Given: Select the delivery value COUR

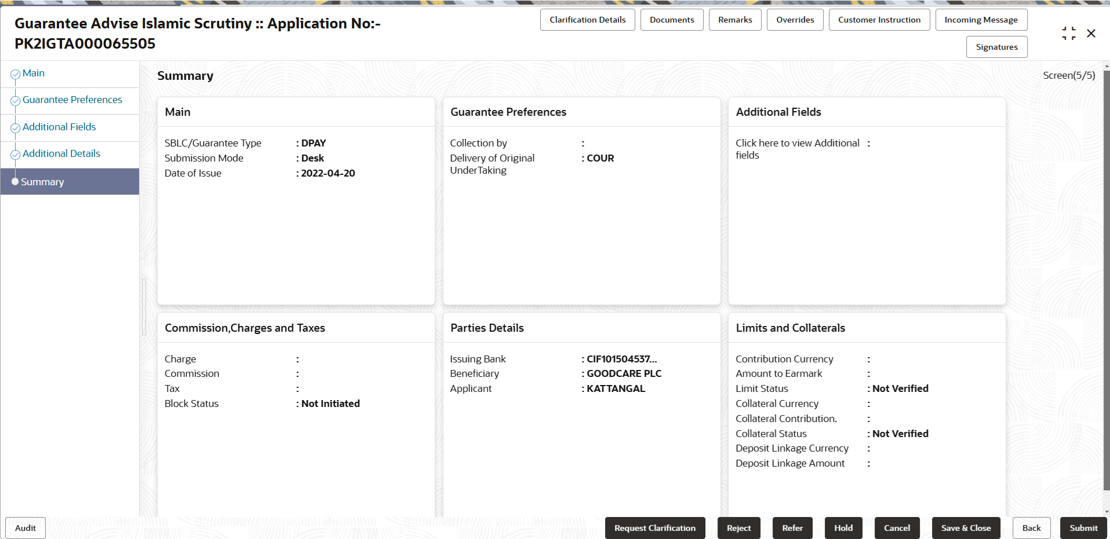Looking at the screenshot, I should click(x=601, y=158).
